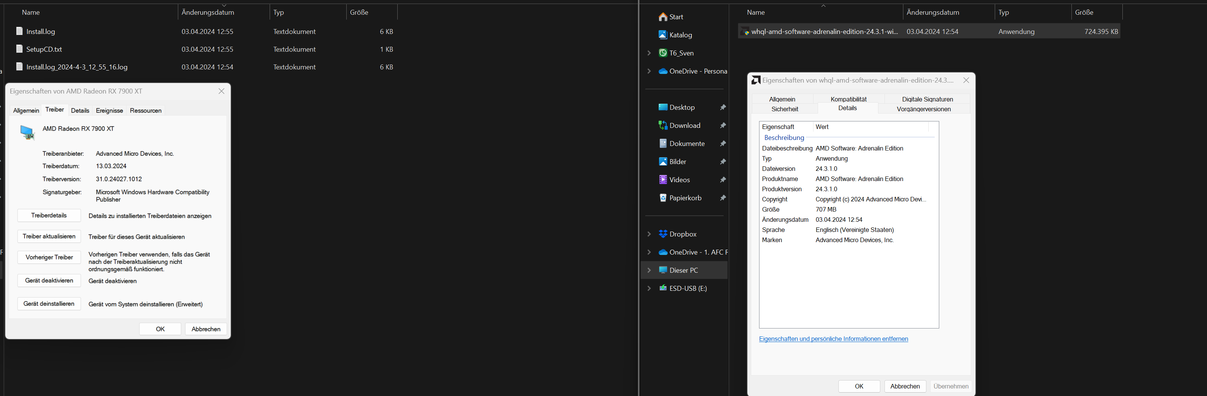Image resolution: width=1207 pixels, height=396 pixels.
Task: Click Abbrechen in adrenalin file properties
Action: [x=905, y=386]
